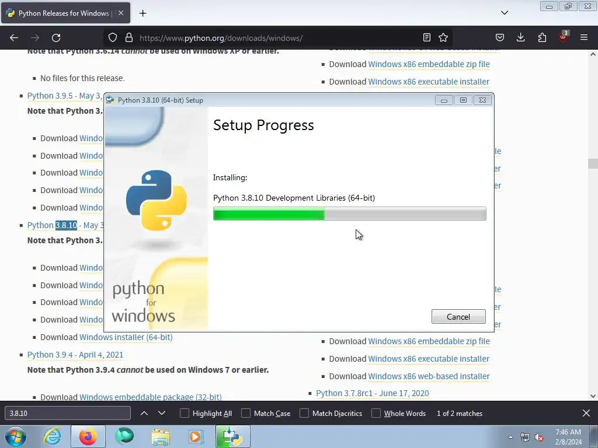The width and height of the screenshot is (598, 448).
Task: Cancel the Python 3.8.10 setup
Action: (458, 317)
